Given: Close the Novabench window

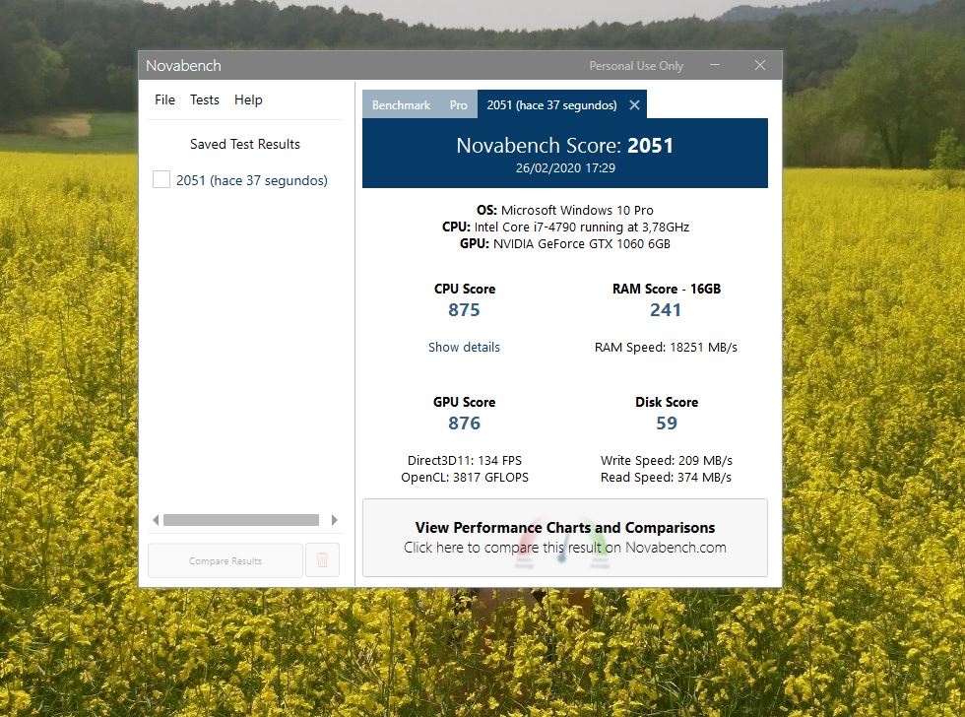Looking at the screenshot, I should click(x=760, y=65).
